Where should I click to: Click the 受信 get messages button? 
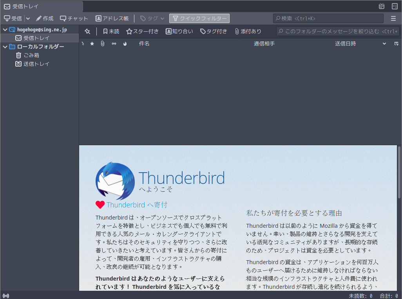click(x=13, y=18)
